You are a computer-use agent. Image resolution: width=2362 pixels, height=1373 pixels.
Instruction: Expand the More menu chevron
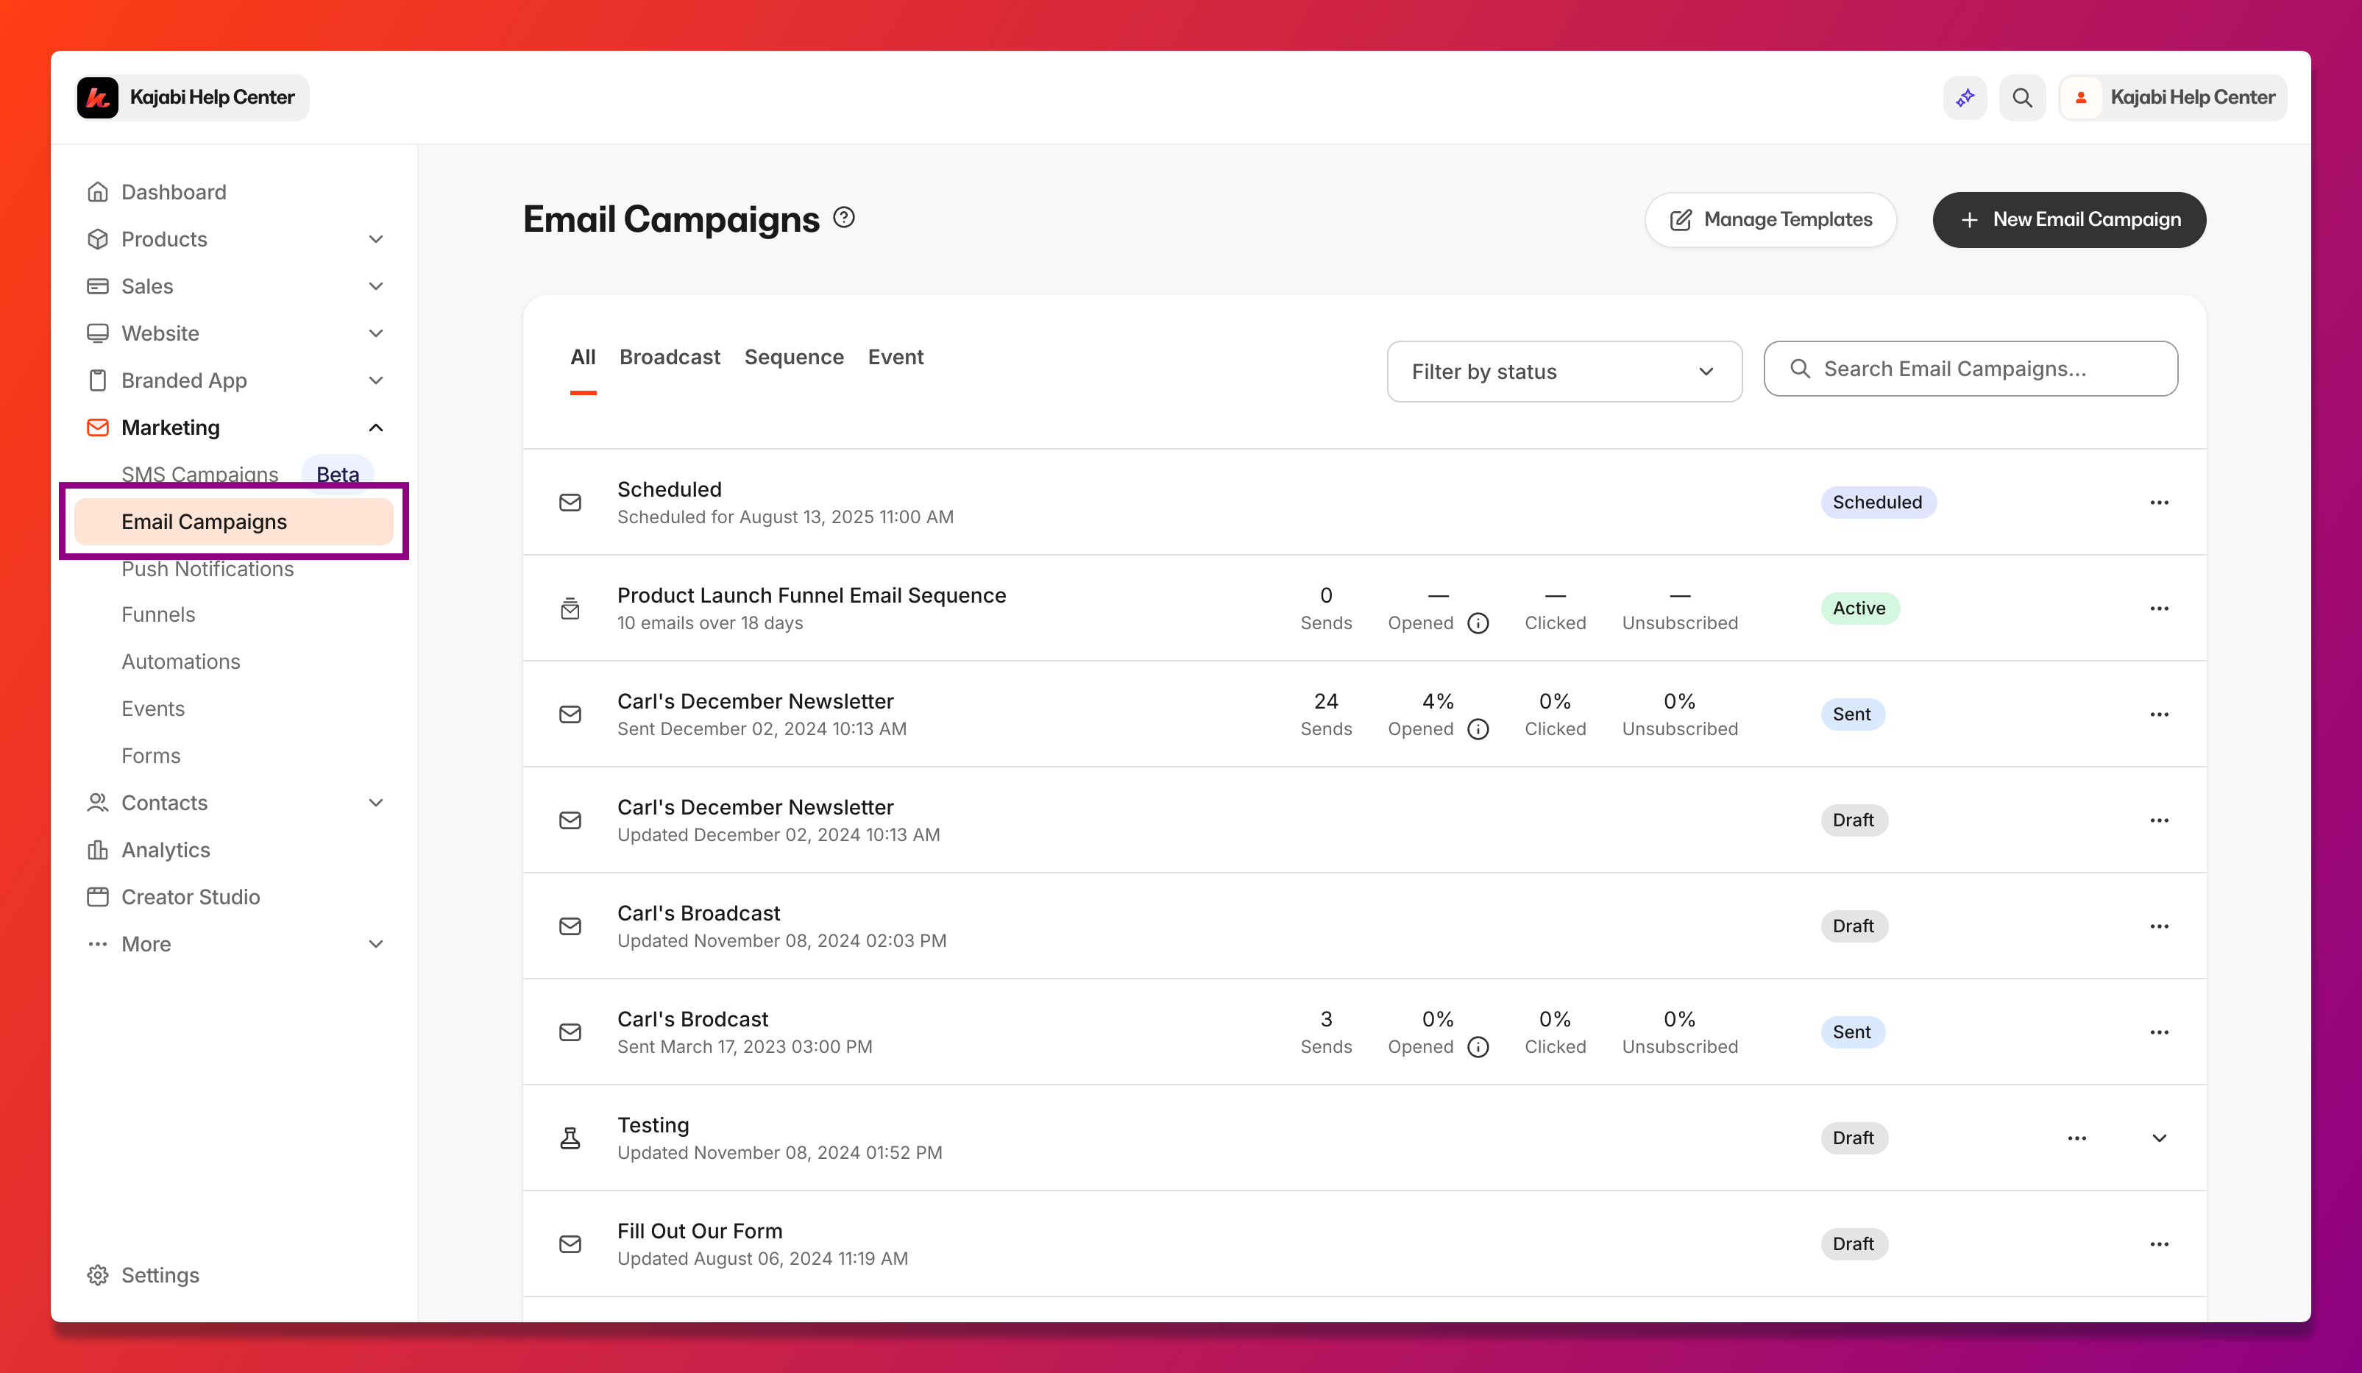(376, 944)
